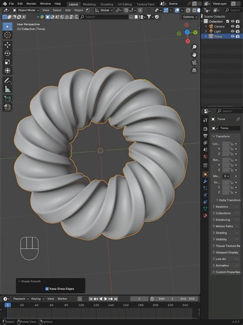Open the Object Mode dropdown

coord(26,10)
